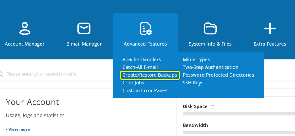
Task: Click the search magnifier icon
Action: 1,74
